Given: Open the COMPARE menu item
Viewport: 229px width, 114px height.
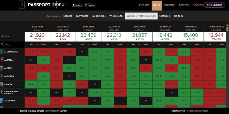Looking at the screenshot, I should coord(169,5).
